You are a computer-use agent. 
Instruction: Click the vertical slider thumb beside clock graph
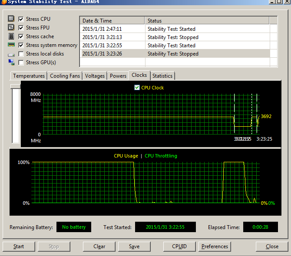point(15,86)
